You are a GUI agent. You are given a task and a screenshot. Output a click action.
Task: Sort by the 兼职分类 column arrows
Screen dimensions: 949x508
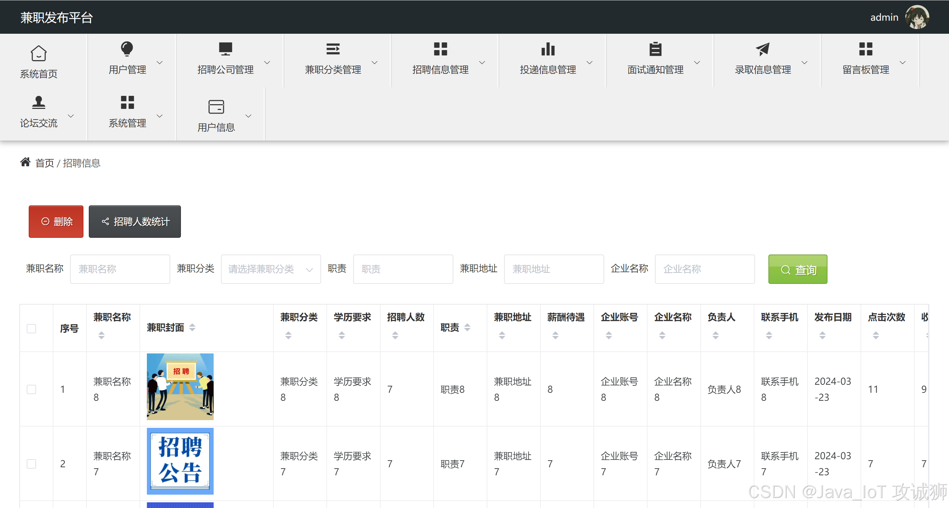288,335
